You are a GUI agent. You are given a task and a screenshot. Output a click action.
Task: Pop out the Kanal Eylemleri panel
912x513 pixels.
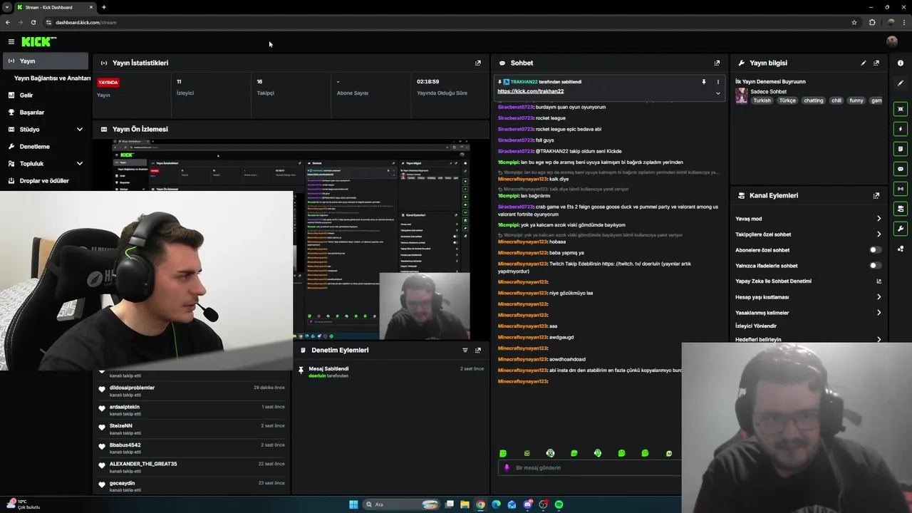click(876, 195)
